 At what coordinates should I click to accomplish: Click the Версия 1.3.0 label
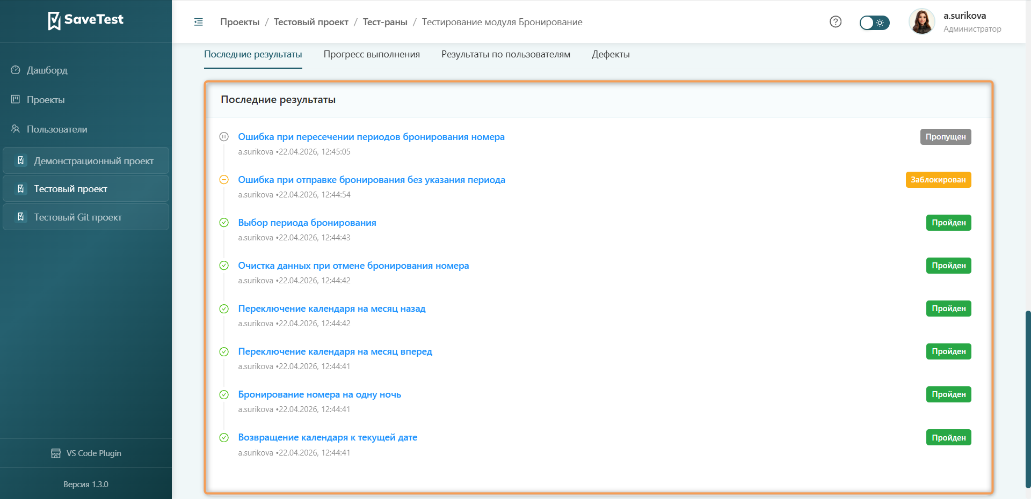pos(86,485)
